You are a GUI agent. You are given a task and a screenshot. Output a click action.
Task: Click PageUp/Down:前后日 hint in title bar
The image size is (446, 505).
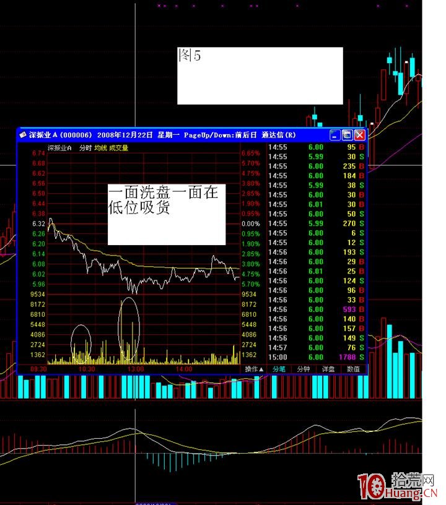point(220,135)
